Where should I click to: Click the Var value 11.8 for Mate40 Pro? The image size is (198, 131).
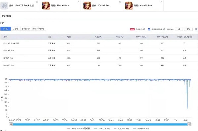pyautogui.click(x=120, y=65)
